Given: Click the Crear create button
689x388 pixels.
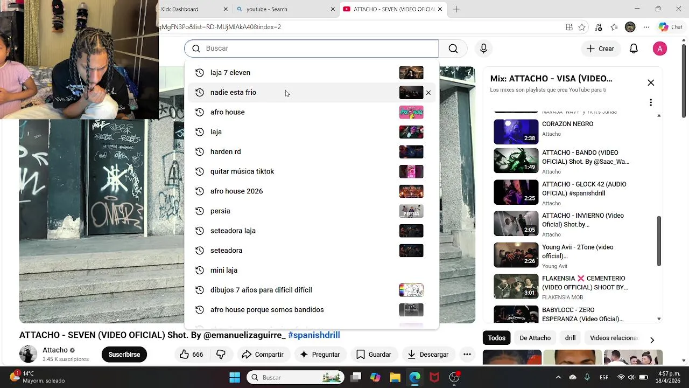Looking at the screenshot, I should point(600,48).
